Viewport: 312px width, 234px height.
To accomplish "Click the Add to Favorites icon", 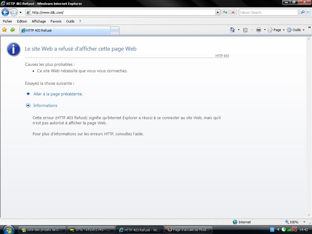I will coord(12,30).
